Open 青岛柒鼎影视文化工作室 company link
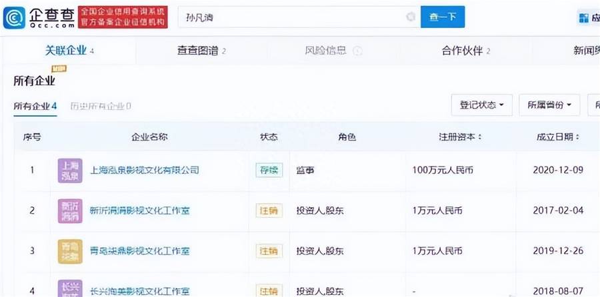This screenshot has height=297, width=600. pyautogui.click(x=140, y=251)
